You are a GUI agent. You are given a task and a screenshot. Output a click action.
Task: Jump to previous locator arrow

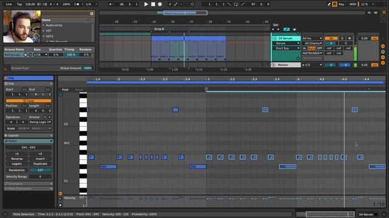(x=273, y=30)
